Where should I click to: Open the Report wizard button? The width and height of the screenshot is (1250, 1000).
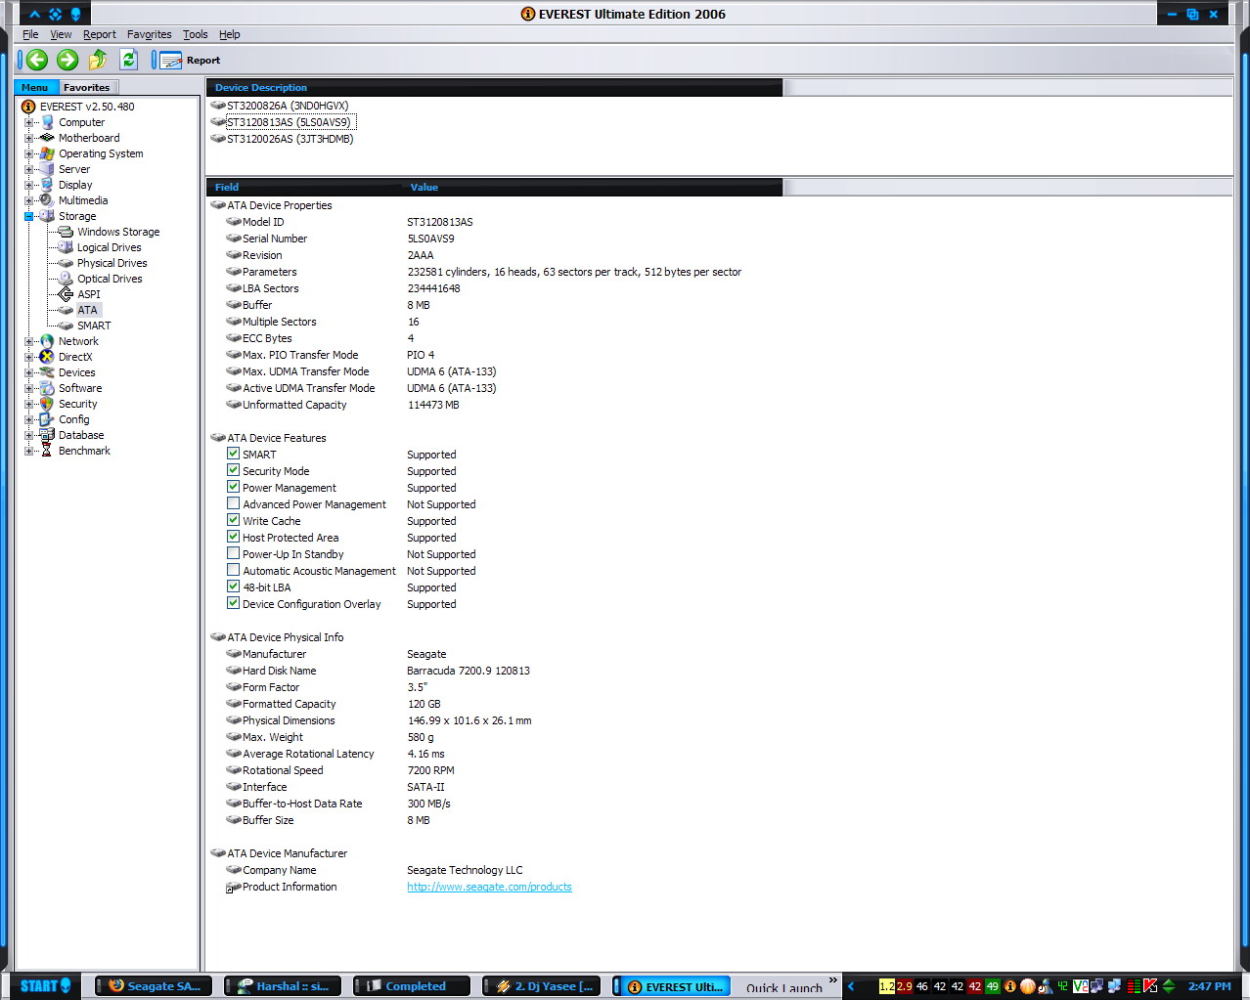pos(190,61)
